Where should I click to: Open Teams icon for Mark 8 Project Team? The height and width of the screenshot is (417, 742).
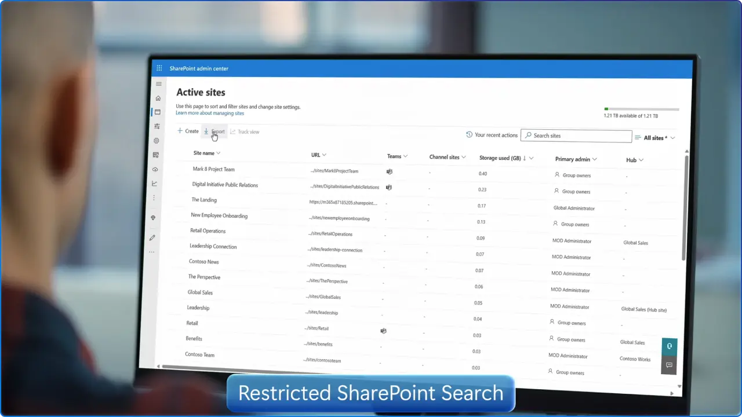[390, 171]
